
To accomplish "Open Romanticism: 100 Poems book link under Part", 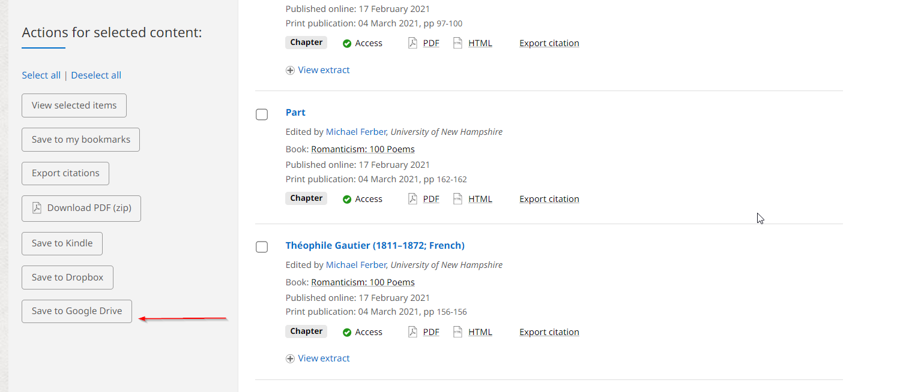I will click(363, 149).
